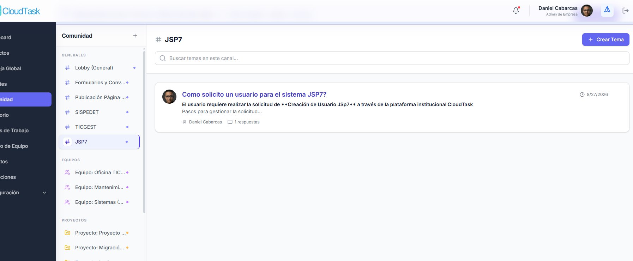Image resolution: width=633 pixels, height=261 pixels.
Task: Click the CloudTask logo
Action: pos(20,11)
